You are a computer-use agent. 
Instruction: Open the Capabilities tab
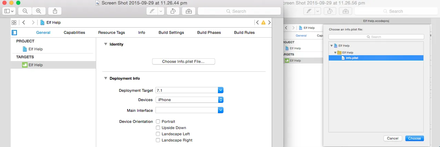pos(74,32)
